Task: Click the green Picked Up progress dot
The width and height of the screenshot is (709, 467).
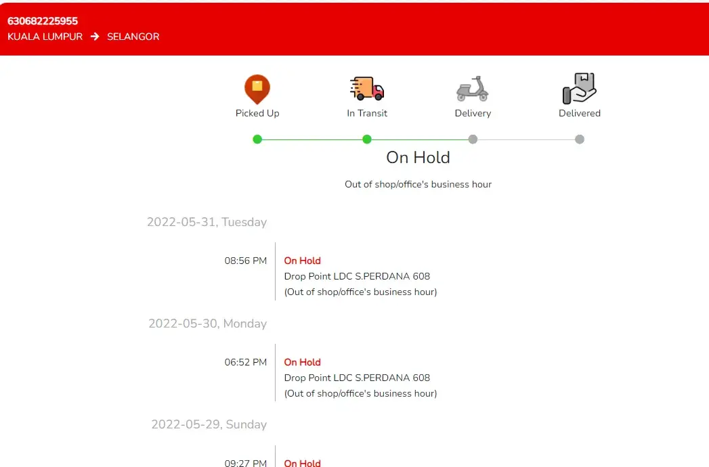Action: tap(257, 139)
